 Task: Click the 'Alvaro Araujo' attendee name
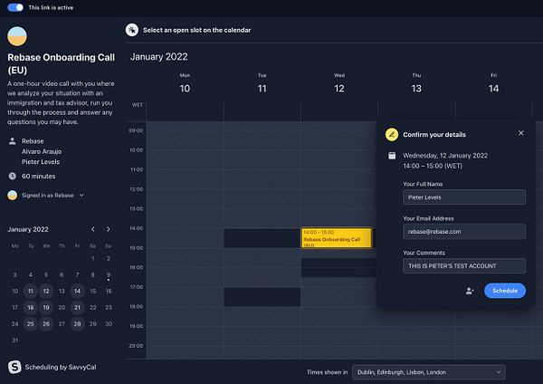(x=42, y=151)
